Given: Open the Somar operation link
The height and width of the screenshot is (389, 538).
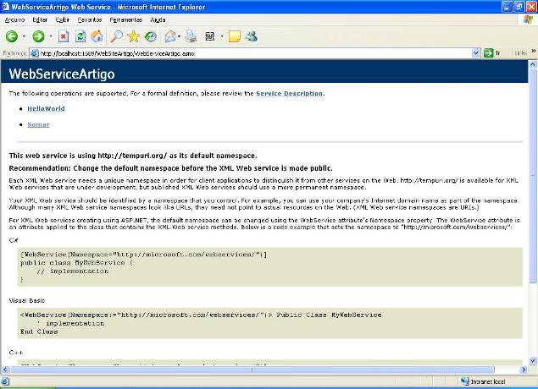Looking at the screenshot, I should (x=38, y=124).
